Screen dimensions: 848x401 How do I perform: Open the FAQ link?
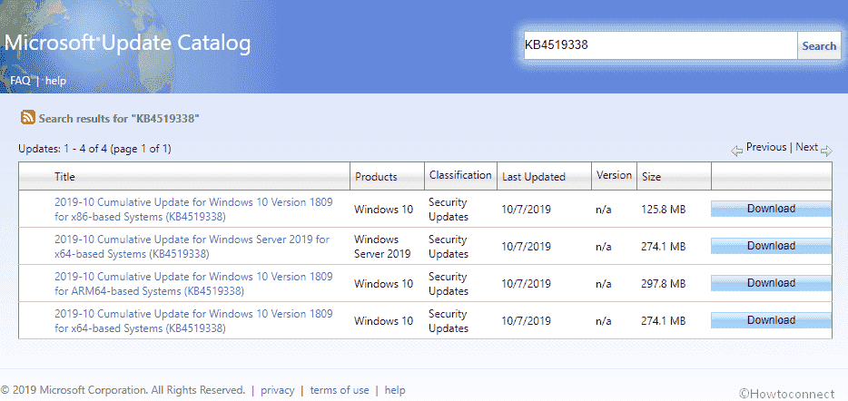tap(20, 81)
